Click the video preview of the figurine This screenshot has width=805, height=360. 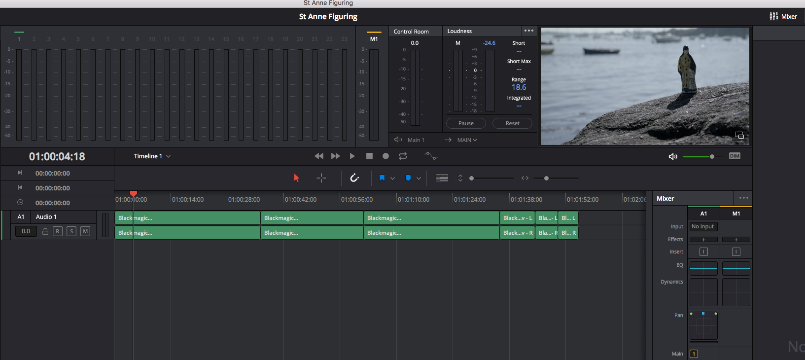point(645,86)
